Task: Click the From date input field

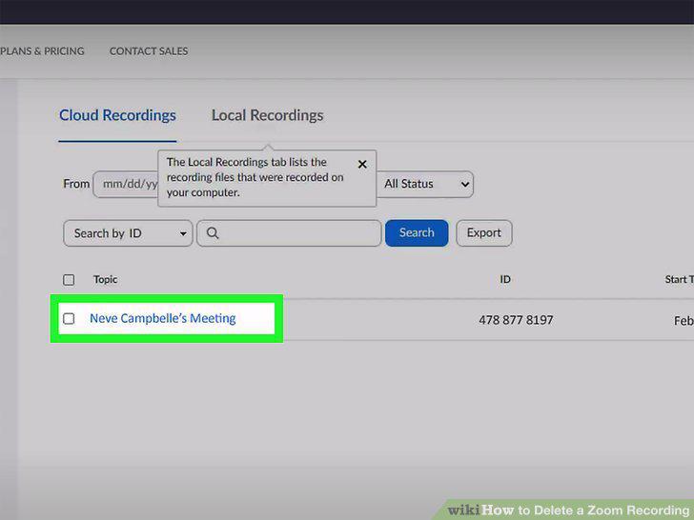Action: (x=126, y=184)
